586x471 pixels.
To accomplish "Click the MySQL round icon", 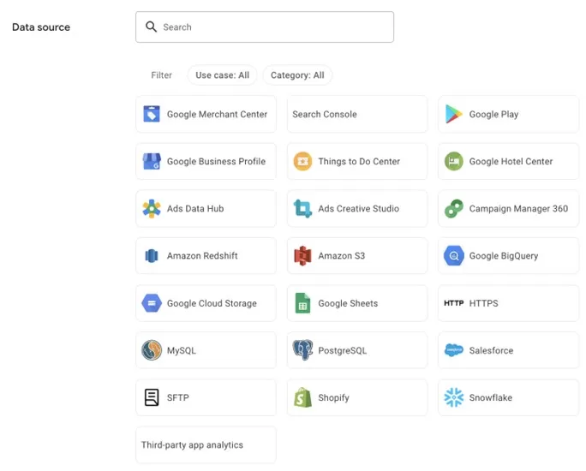I will [x=152, y=350].
